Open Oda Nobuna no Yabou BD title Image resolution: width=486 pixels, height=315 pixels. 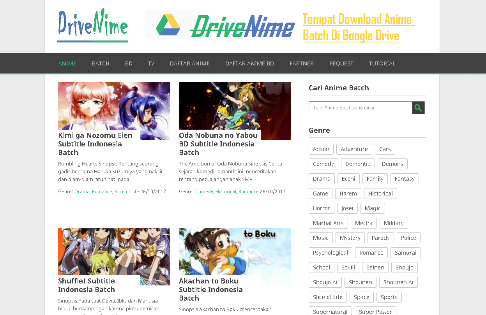click(218, 144)
